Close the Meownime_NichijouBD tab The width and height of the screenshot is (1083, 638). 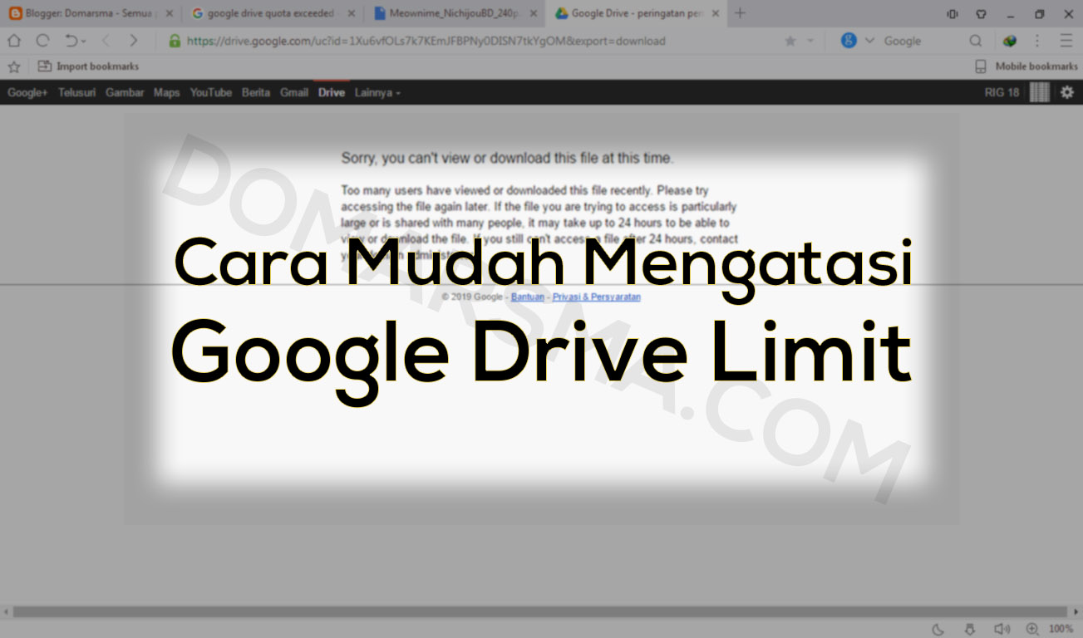click(534, 13)
